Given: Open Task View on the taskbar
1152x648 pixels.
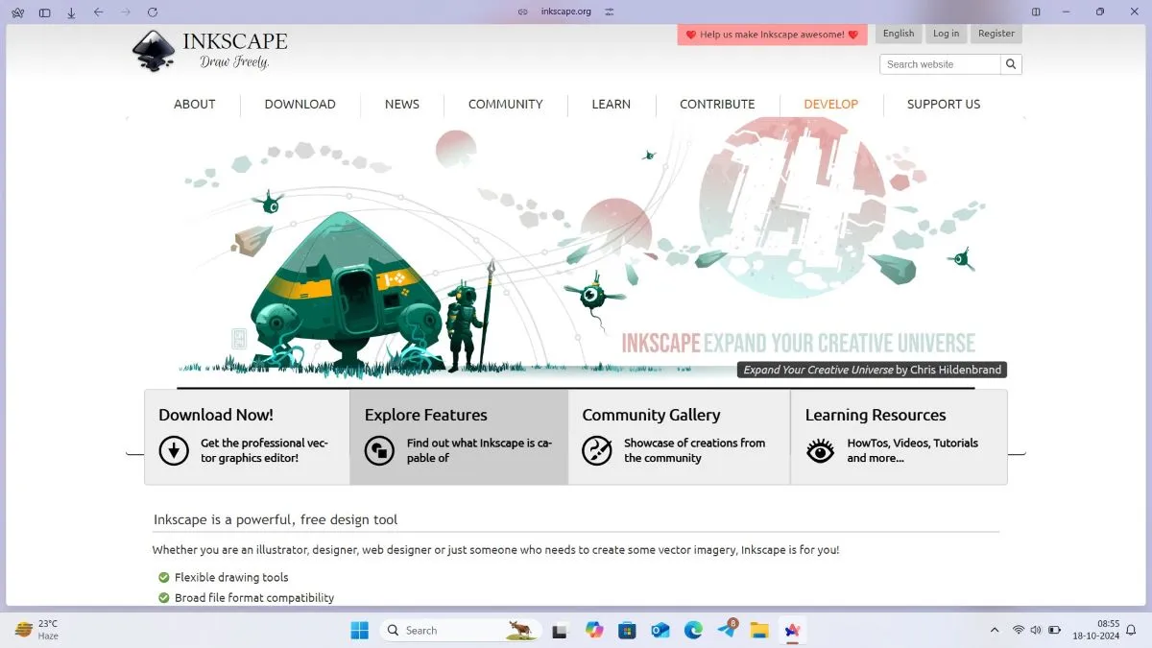Looking at the screenshot, I should pos(560,630).
